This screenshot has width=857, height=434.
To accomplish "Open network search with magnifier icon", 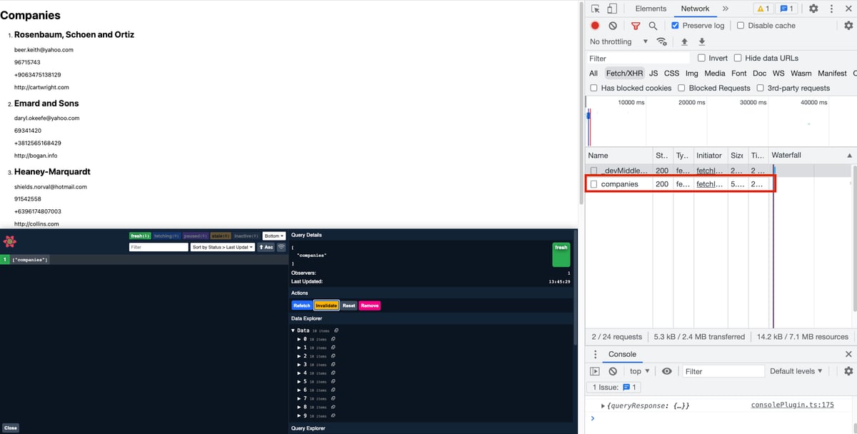I will coord(653,26).
